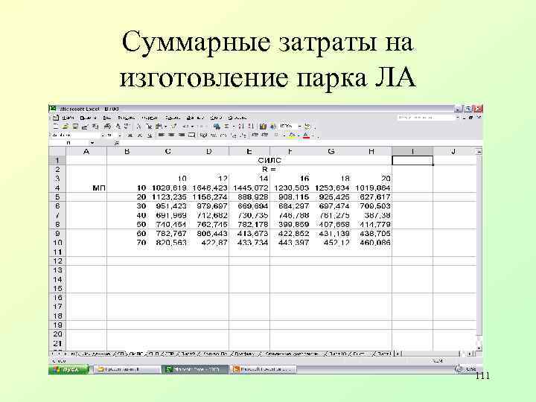Click the Save toolbar icon
Viewport: 536px width, 402px height.
(74, 126)
